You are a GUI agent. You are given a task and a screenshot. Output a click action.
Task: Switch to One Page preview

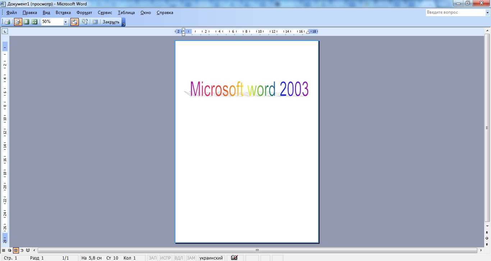tap(26, 22)
